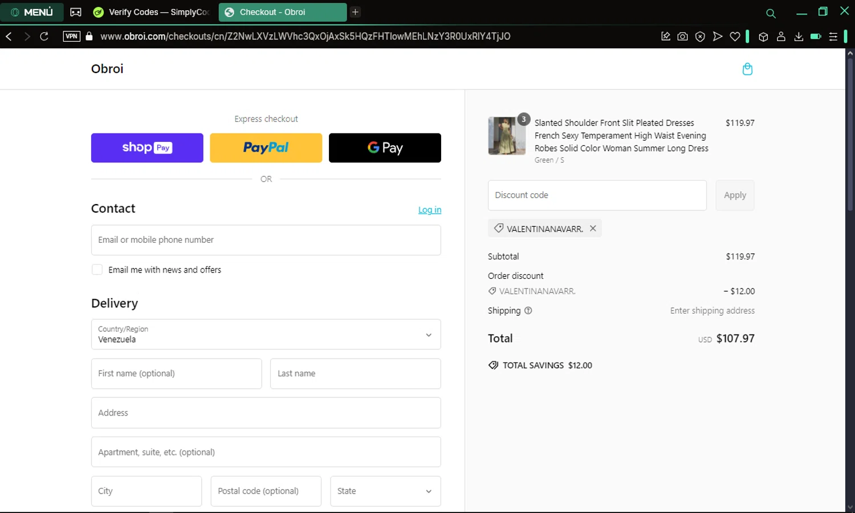This screenshot has width=855, height=513.
Task: Go back using browser back arrow
Action: click(9, 36)
